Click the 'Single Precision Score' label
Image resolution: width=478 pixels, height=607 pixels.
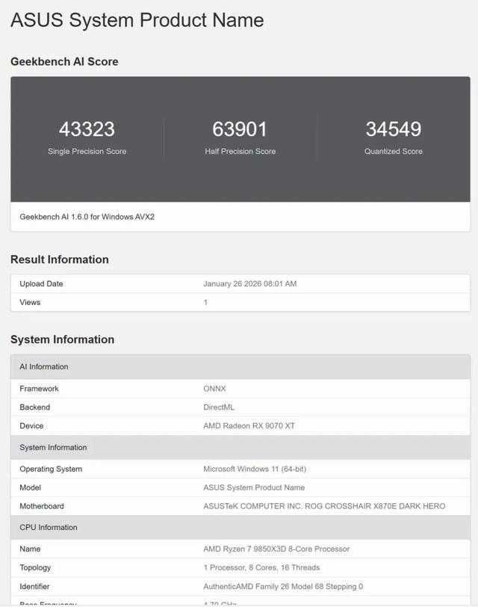pos(87,151)
